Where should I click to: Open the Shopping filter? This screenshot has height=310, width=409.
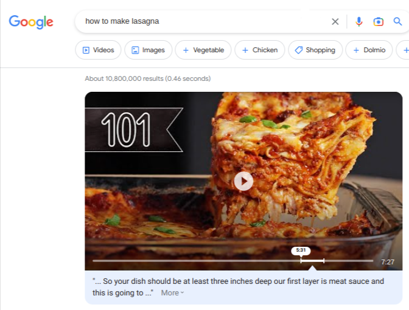pyautogui.click(x=315, y=50)
